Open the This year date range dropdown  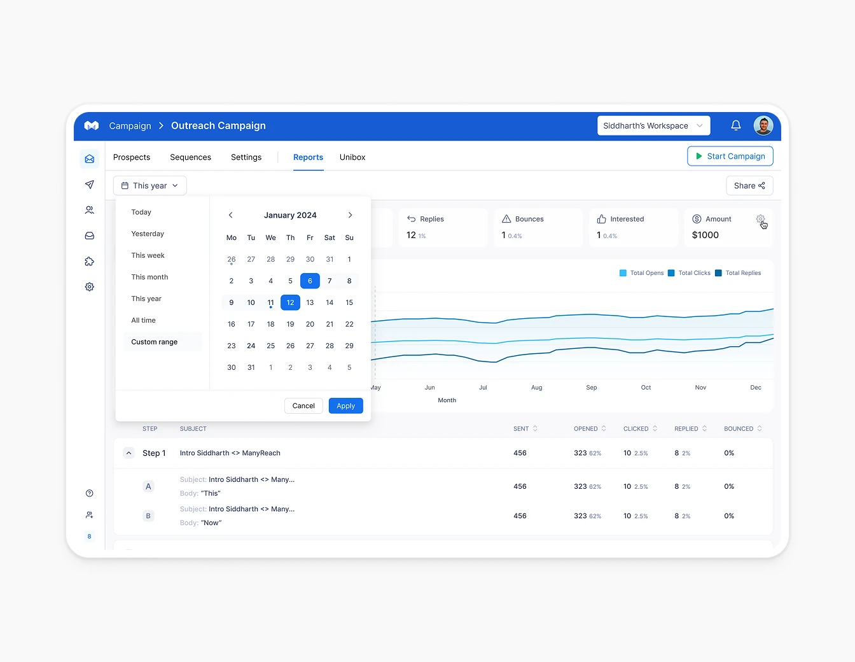coord(149,185)
